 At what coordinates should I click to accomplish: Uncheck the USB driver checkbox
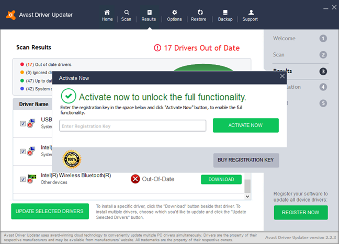(x=22, y=123)
